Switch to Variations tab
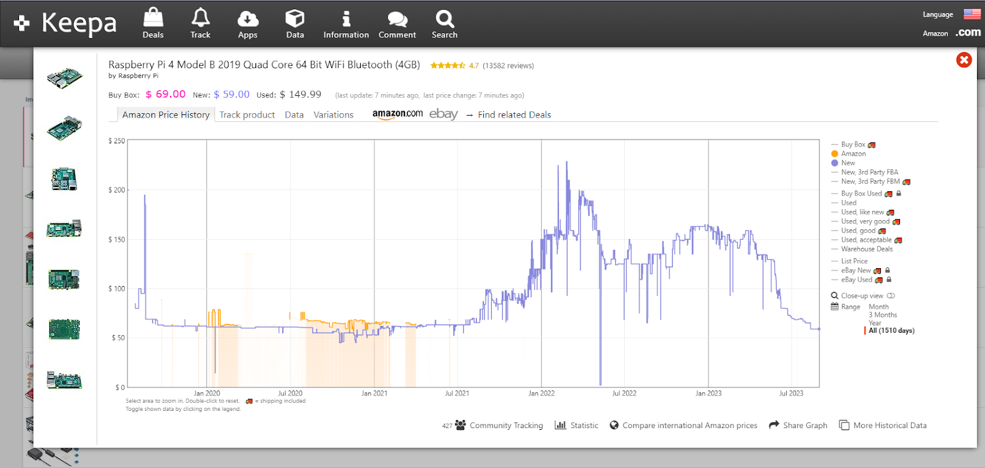This screenshot has height=468, width=985. pyautogui.click(x=334, y=114)
